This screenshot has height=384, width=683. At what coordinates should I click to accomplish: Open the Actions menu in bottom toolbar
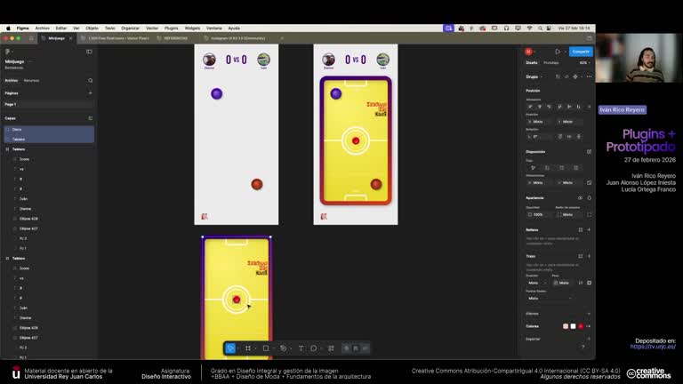331,348
